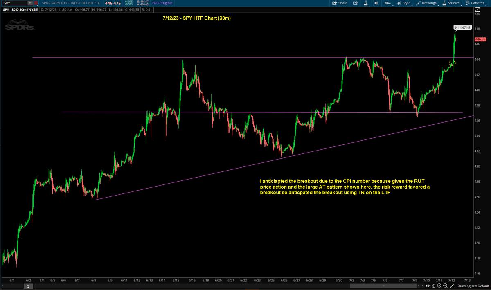491x290 pixels.
Task: Open the Drawings menu
Action: 427,3
